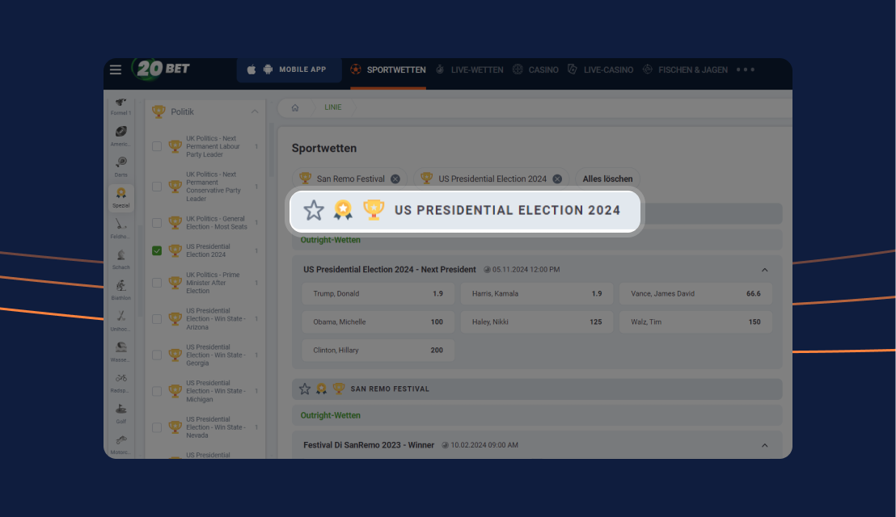This screenshot has width=896, height=517.
Task: Click the San Remo Festival chip label
Action: coord(351,179)
